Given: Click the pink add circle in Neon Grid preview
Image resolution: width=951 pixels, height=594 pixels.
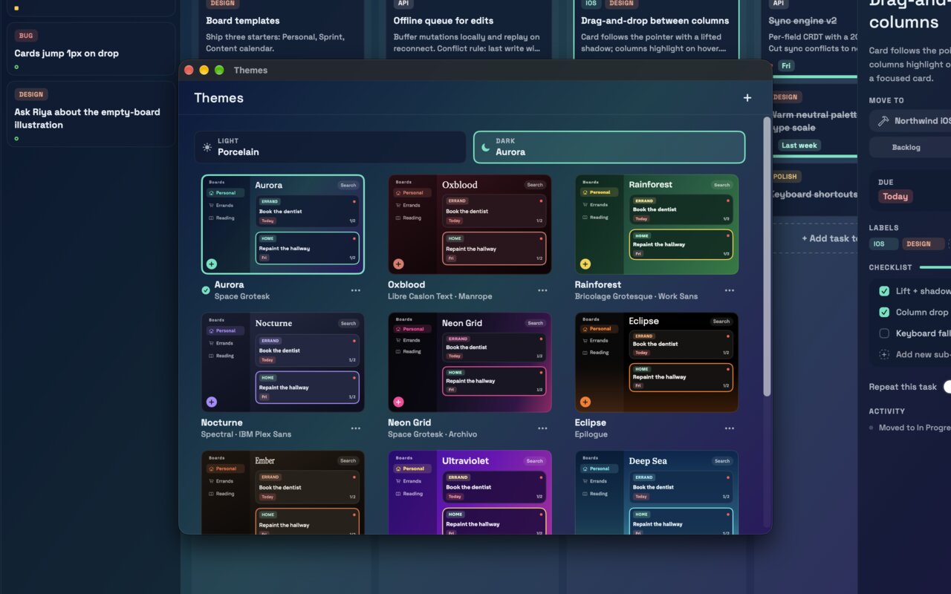Looking at the screenshot, I should (398, 402).
